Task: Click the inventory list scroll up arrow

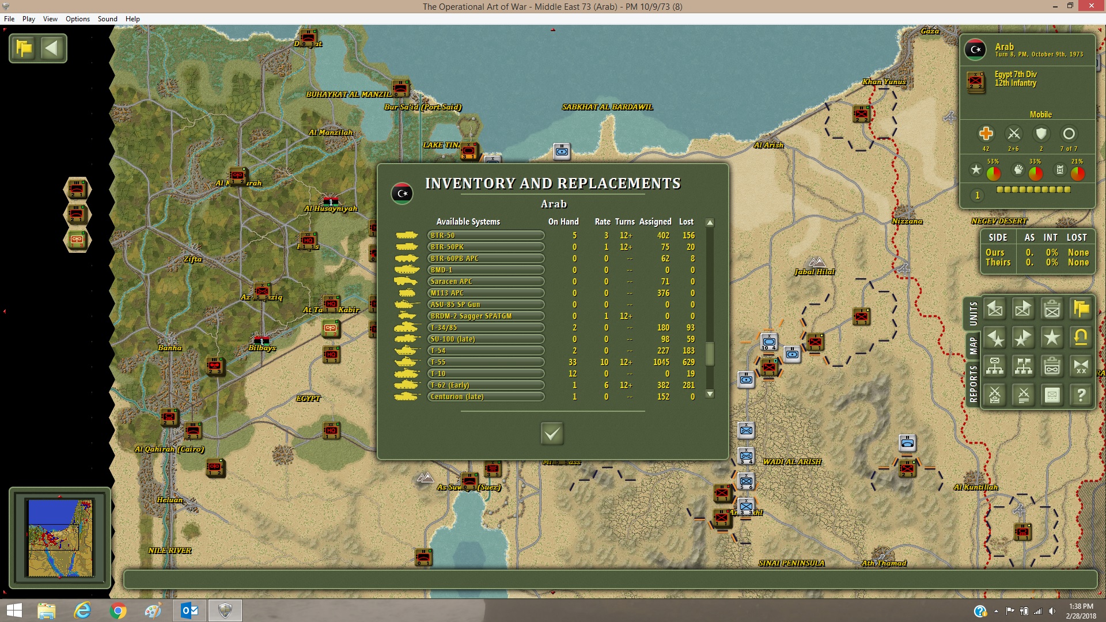Action: tap(710, 223)
